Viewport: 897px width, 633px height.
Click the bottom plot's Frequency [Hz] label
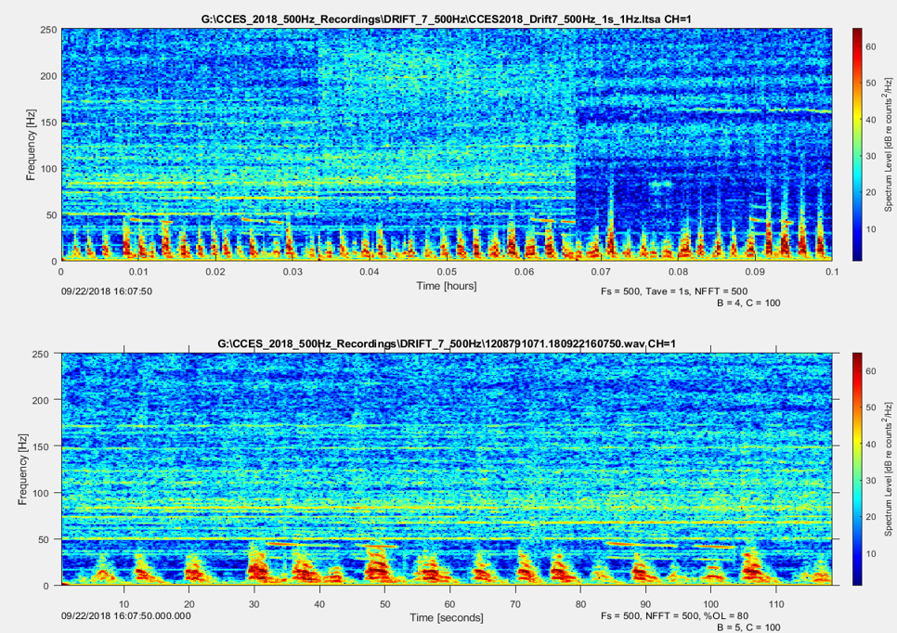click(x=24, y=470)
